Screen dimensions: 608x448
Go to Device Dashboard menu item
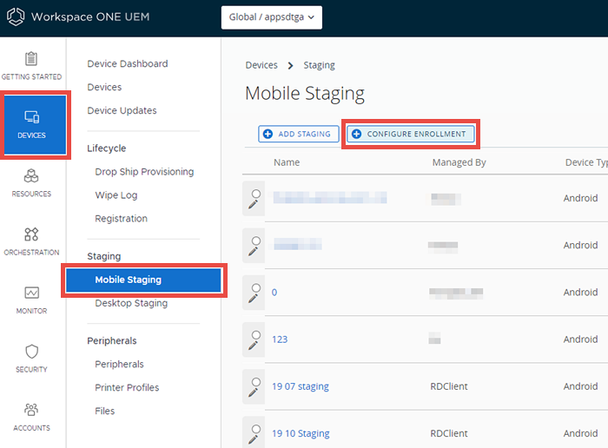click(x=128, y=63)
